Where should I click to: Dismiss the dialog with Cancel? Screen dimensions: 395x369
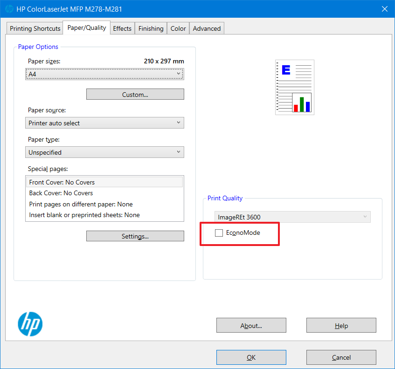click(341, 357)
